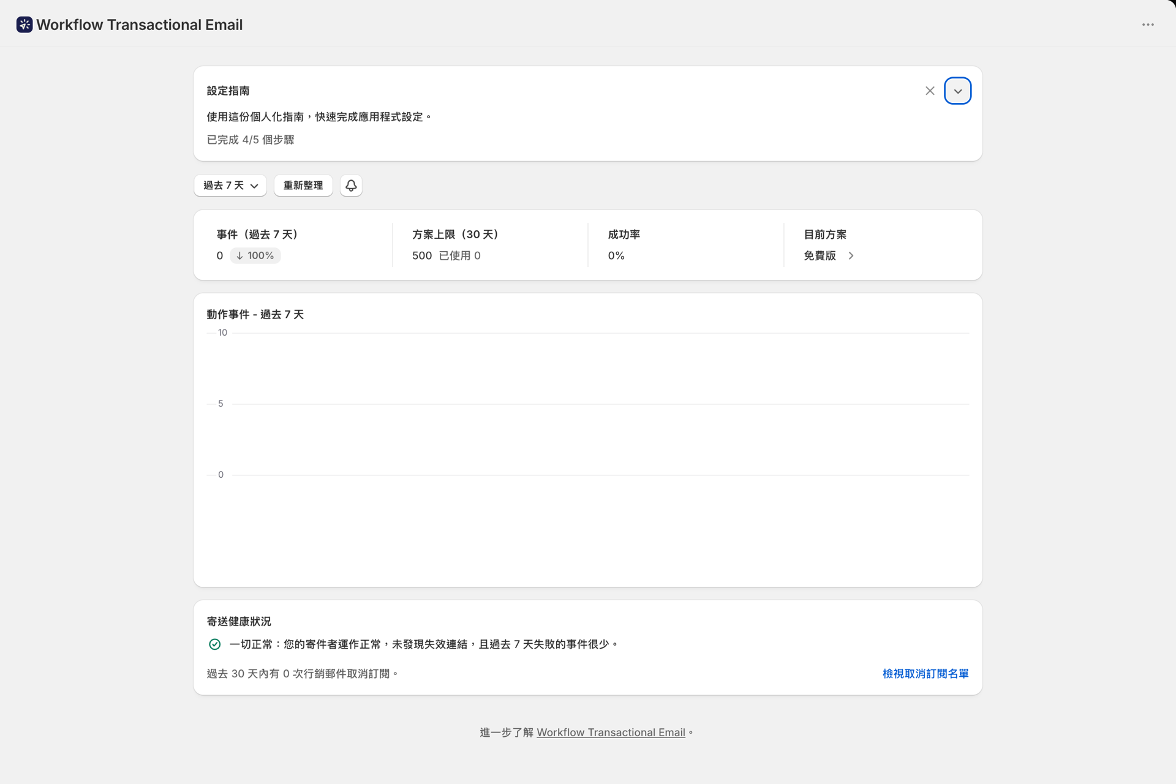Image resolution: width=1176 pixels, height=784 pixels.
Task: Click the down-arrow 100% change badge
Action: [x=255, y=255]
